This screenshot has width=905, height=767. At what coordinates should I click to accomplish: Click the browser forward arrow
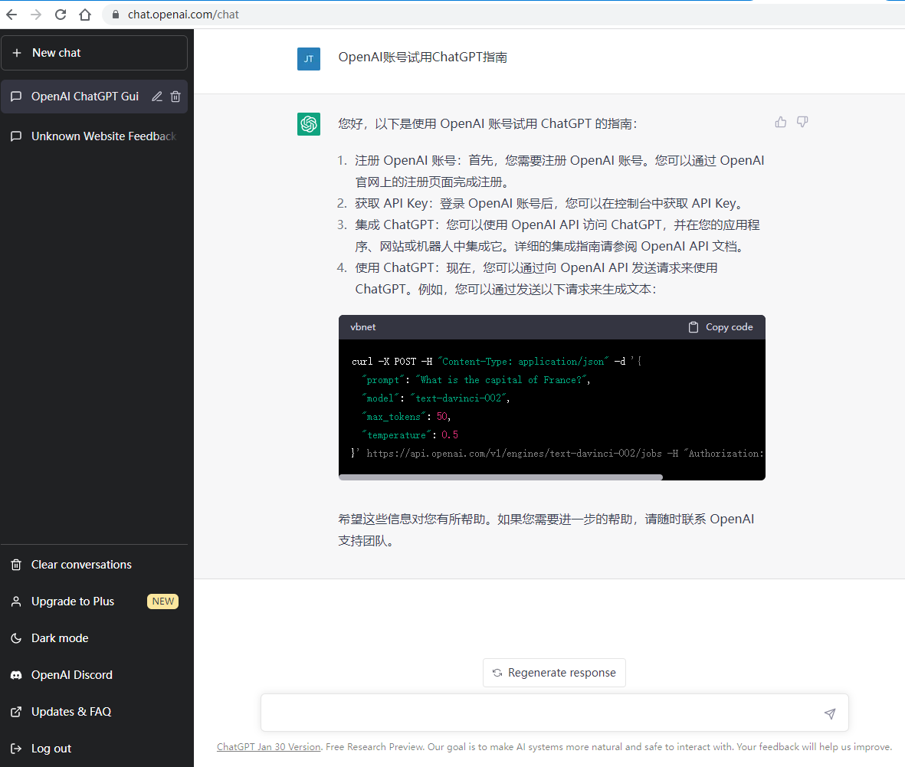(x=36, y=15)
